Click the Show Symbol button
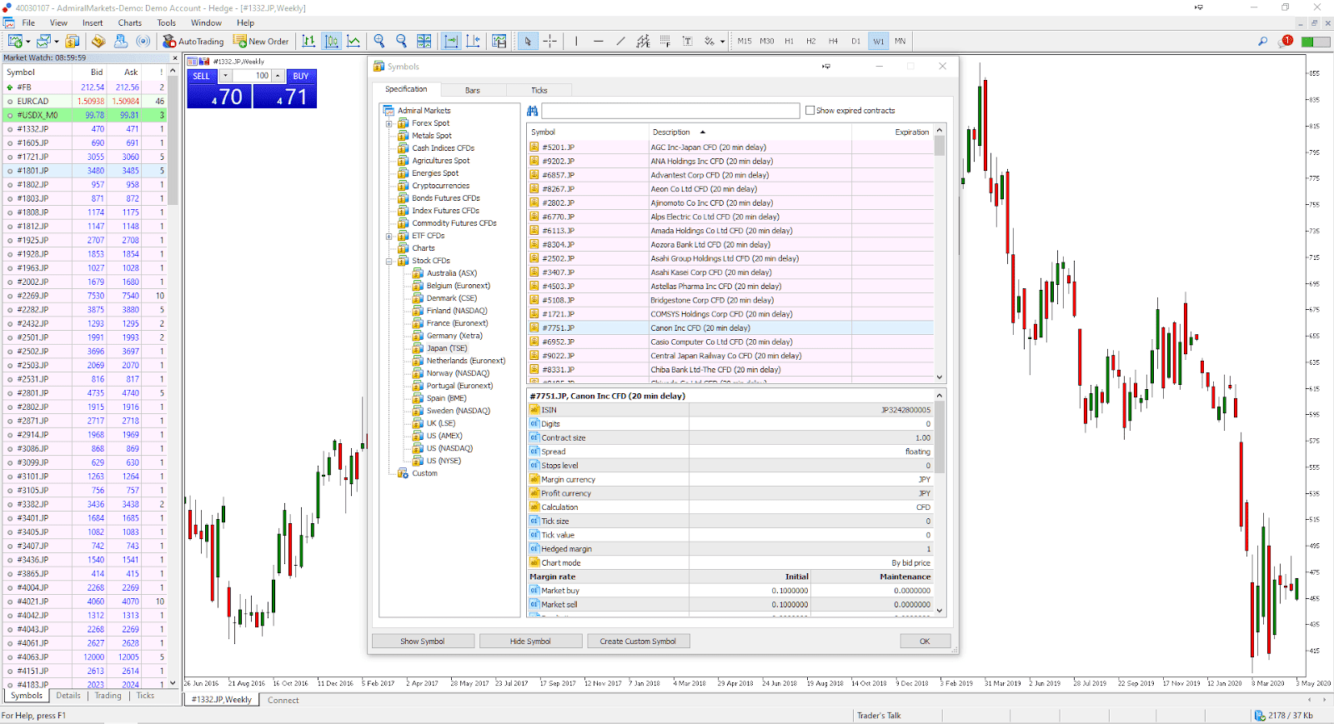 click(423, 642)
